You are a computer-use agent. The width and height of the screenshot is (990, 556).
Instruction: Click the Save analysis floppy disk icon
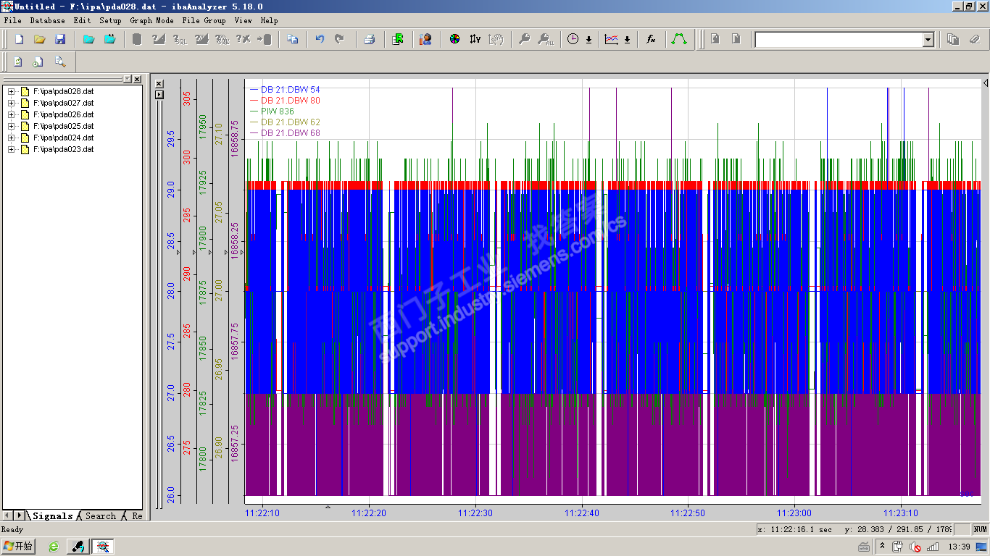pyautogui.click(x=60, y=39)
